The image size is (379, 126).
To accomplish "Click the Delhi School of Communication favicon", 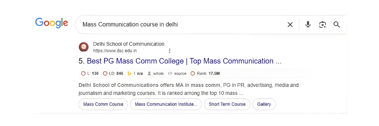I will [84, 47].
